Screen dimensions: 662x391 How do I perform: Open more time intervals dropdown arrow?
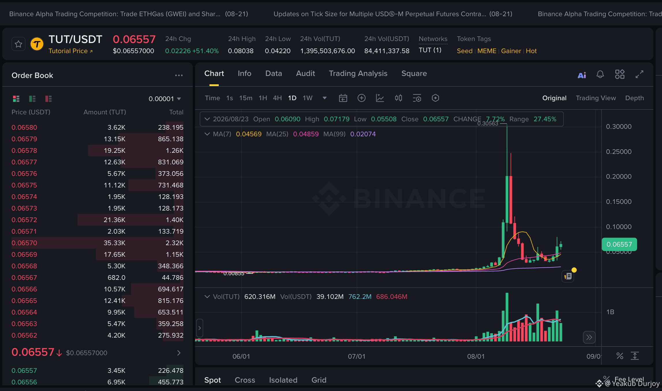[x=325, y=98]
